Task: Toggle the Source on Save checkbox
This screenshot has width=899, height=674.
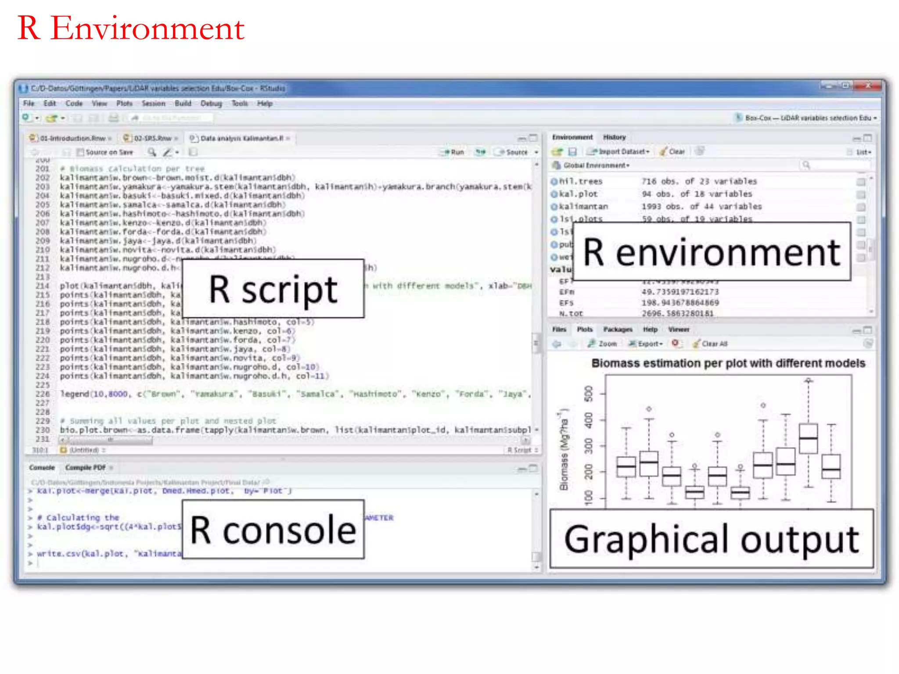Action: point(80,152)
